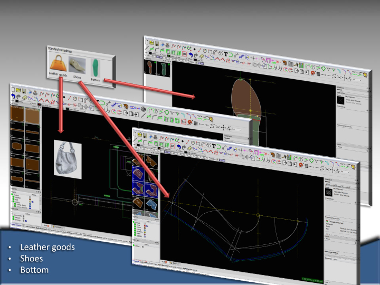Pick the green Bottom sole template
This screenshot has height=285, width=380.
(x=96, y=67)
